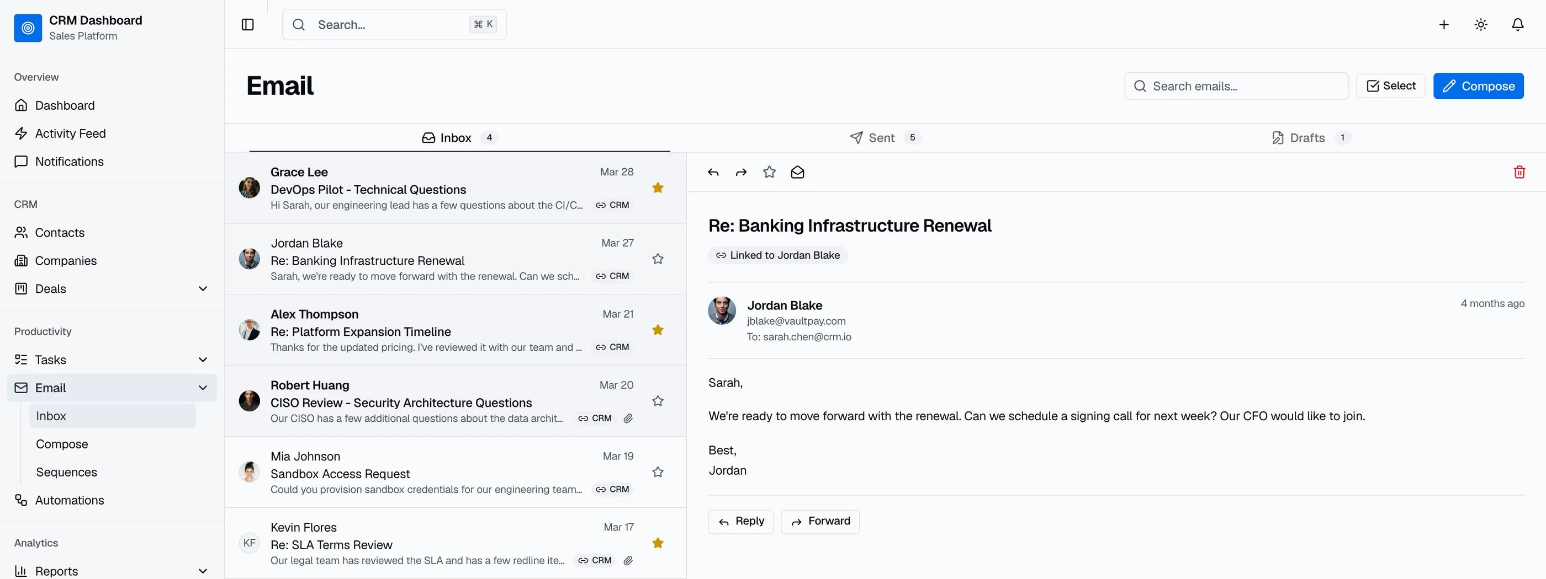Unstar Alex Thompson's email
Viewport: 1546px width, 579px height.
tap(658, 330)
